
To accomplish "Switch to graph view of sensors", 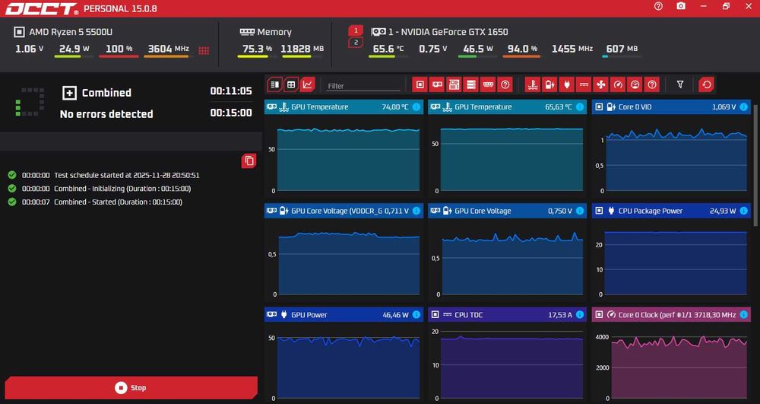I will click(308, 85).
